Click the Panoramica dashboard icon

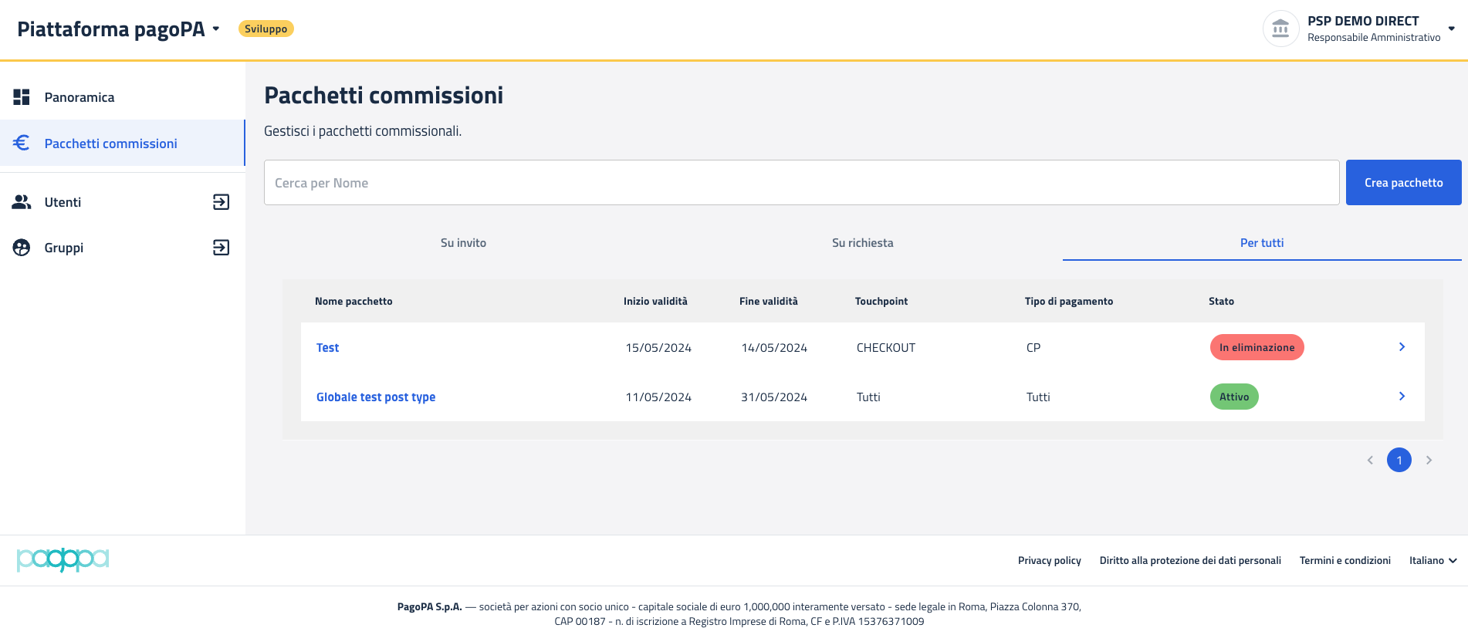click(x=22, y=97)
